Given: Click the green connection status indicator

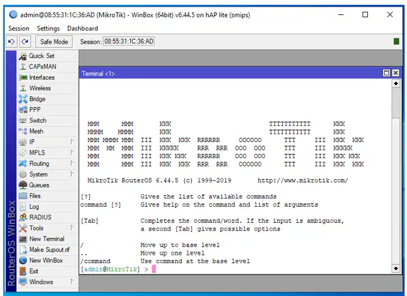Looking at the screenshot, I should click(x=396, y=41).
